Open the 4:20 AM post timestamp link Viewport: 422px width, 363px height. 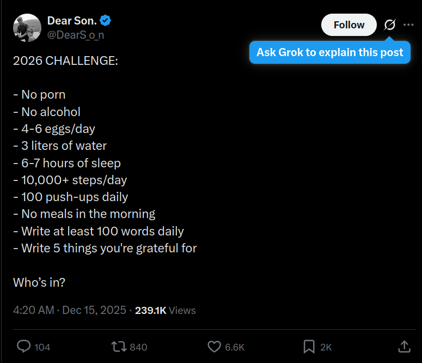coord(33,310)
